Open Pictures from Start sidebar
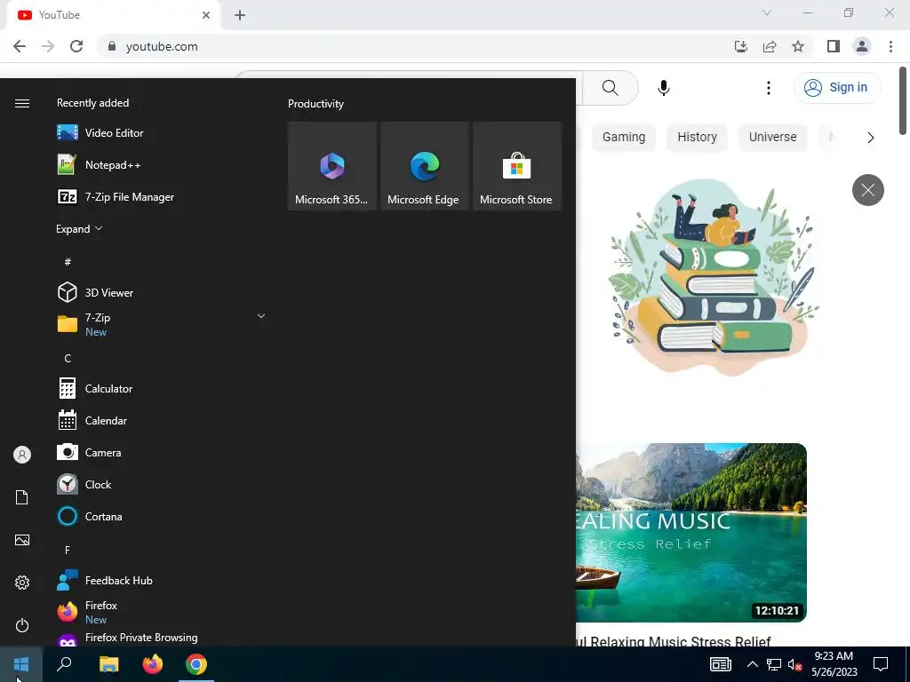Screen dimensions: 910x682 click(22, 540)
